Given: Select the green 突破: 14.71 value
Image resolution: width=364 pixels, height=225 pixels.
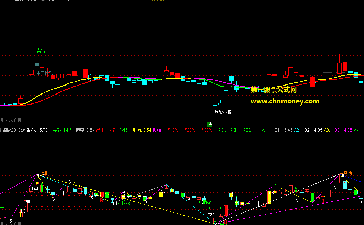Looking at the screenshot, I should tap(63, 130).
